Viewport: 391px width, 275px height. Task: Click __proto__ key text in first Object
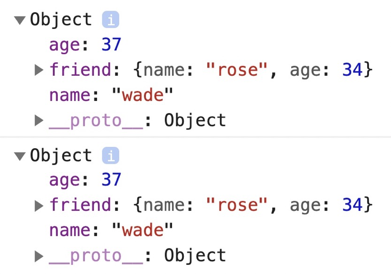pyautogui.click(x=96, y=122)
